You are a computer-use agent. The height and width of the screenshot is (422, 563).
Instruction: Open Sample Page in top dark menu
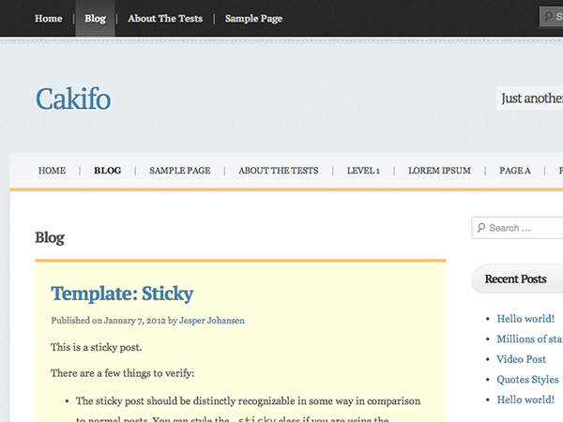[253, 19]
